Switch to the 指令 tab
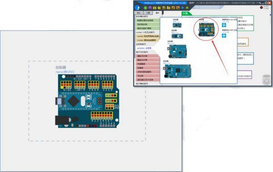 [x=139, y=13]
